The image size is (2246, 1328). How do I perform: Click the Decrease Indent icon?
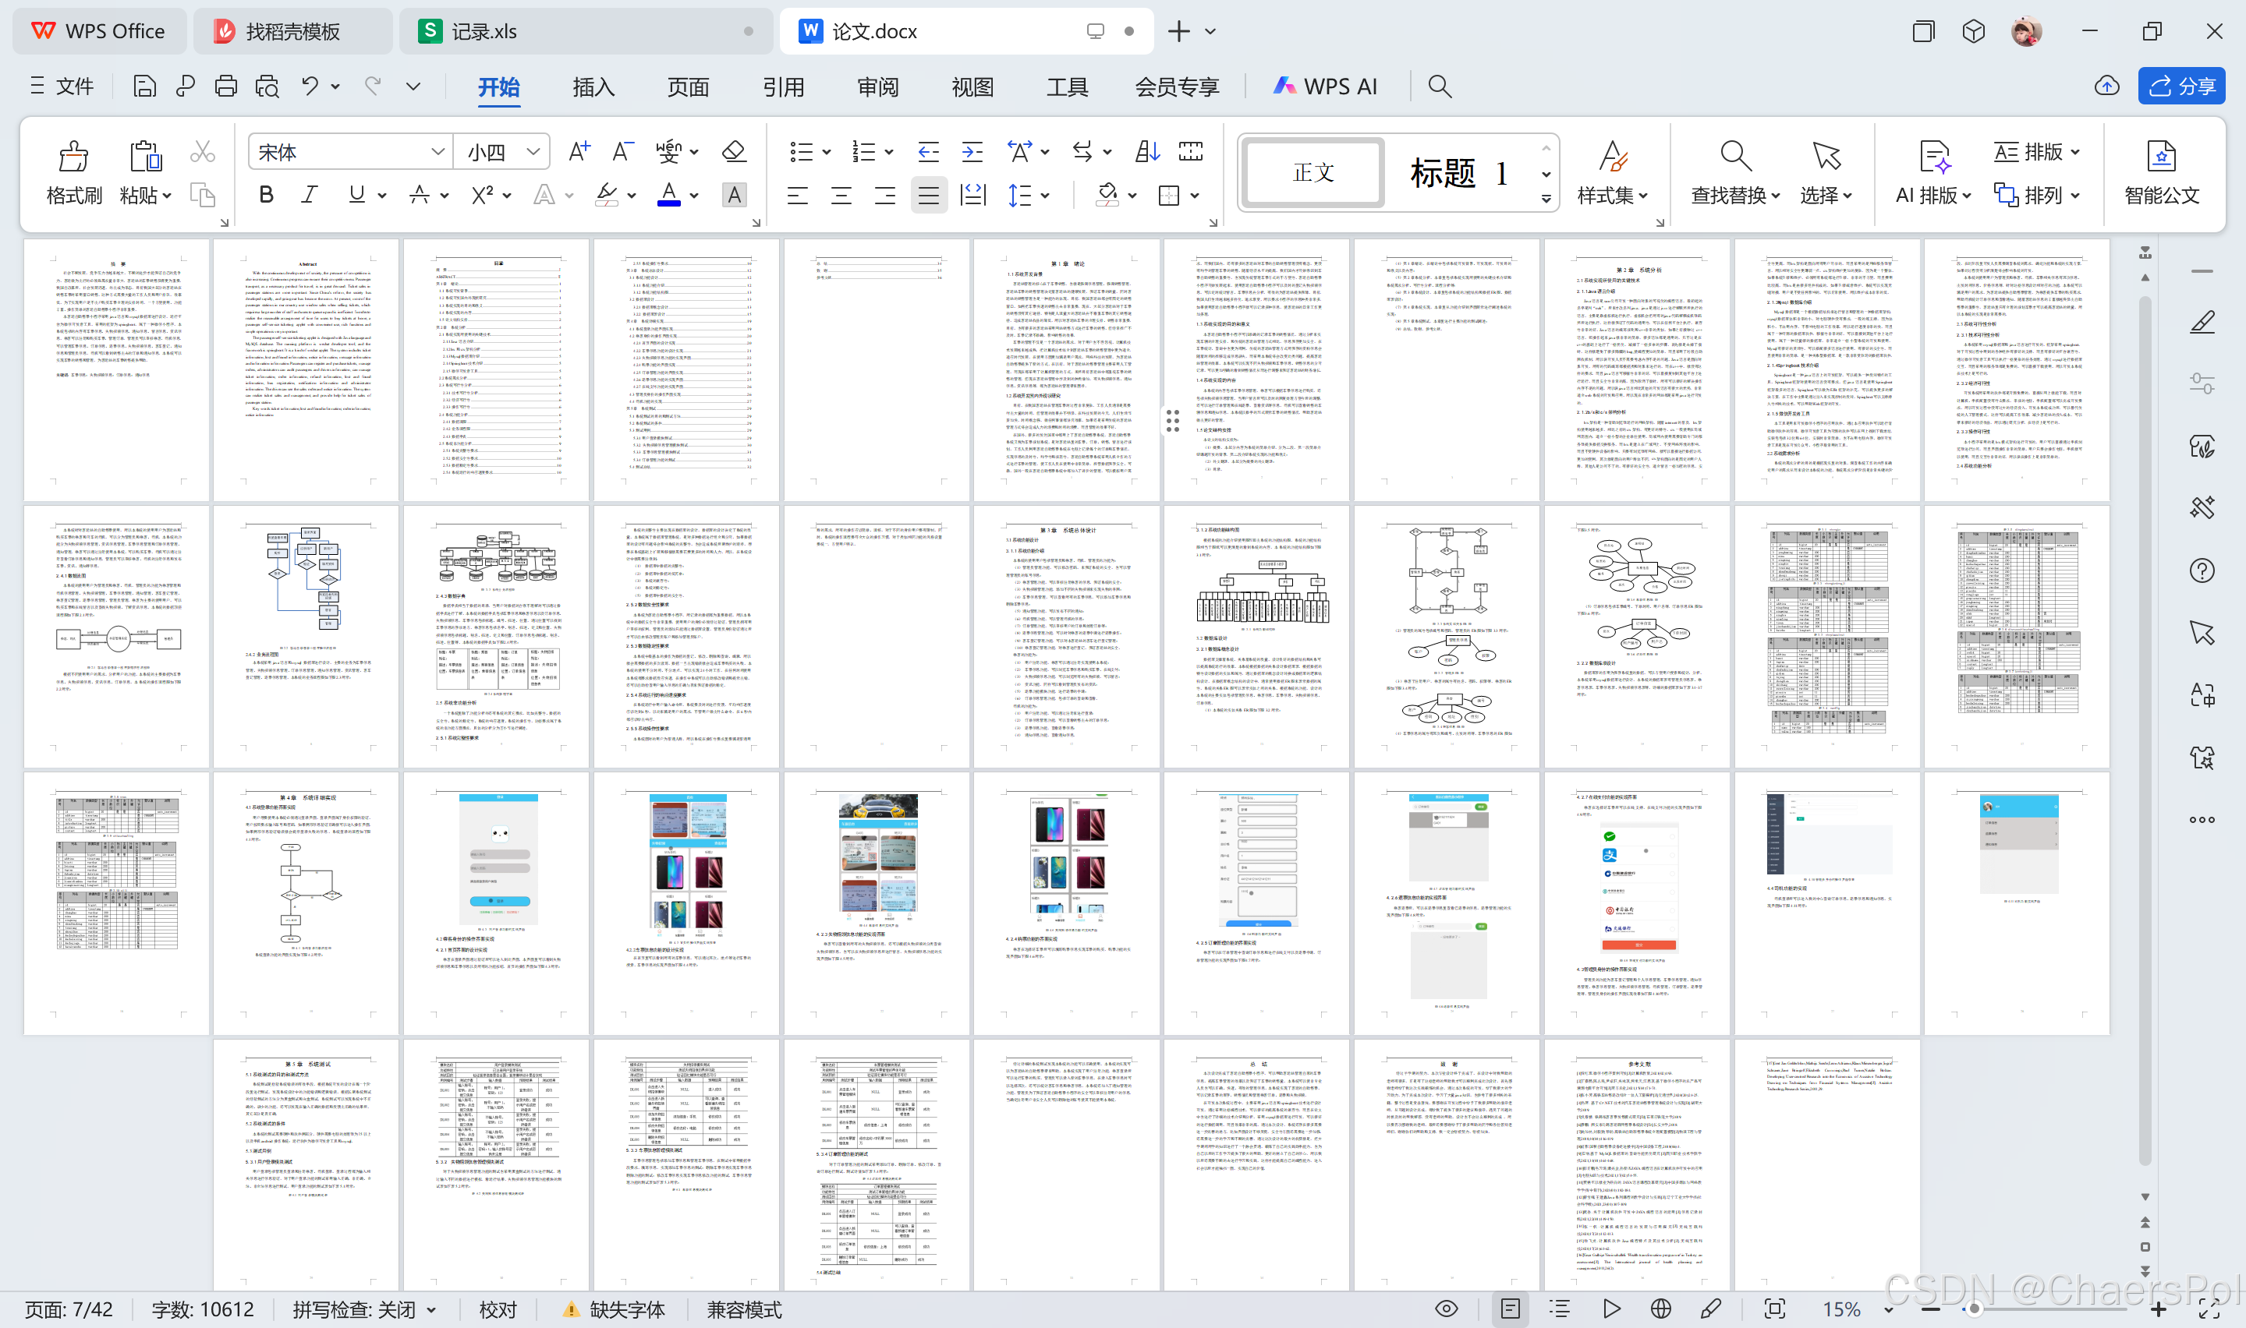click(x=928, y=152)
